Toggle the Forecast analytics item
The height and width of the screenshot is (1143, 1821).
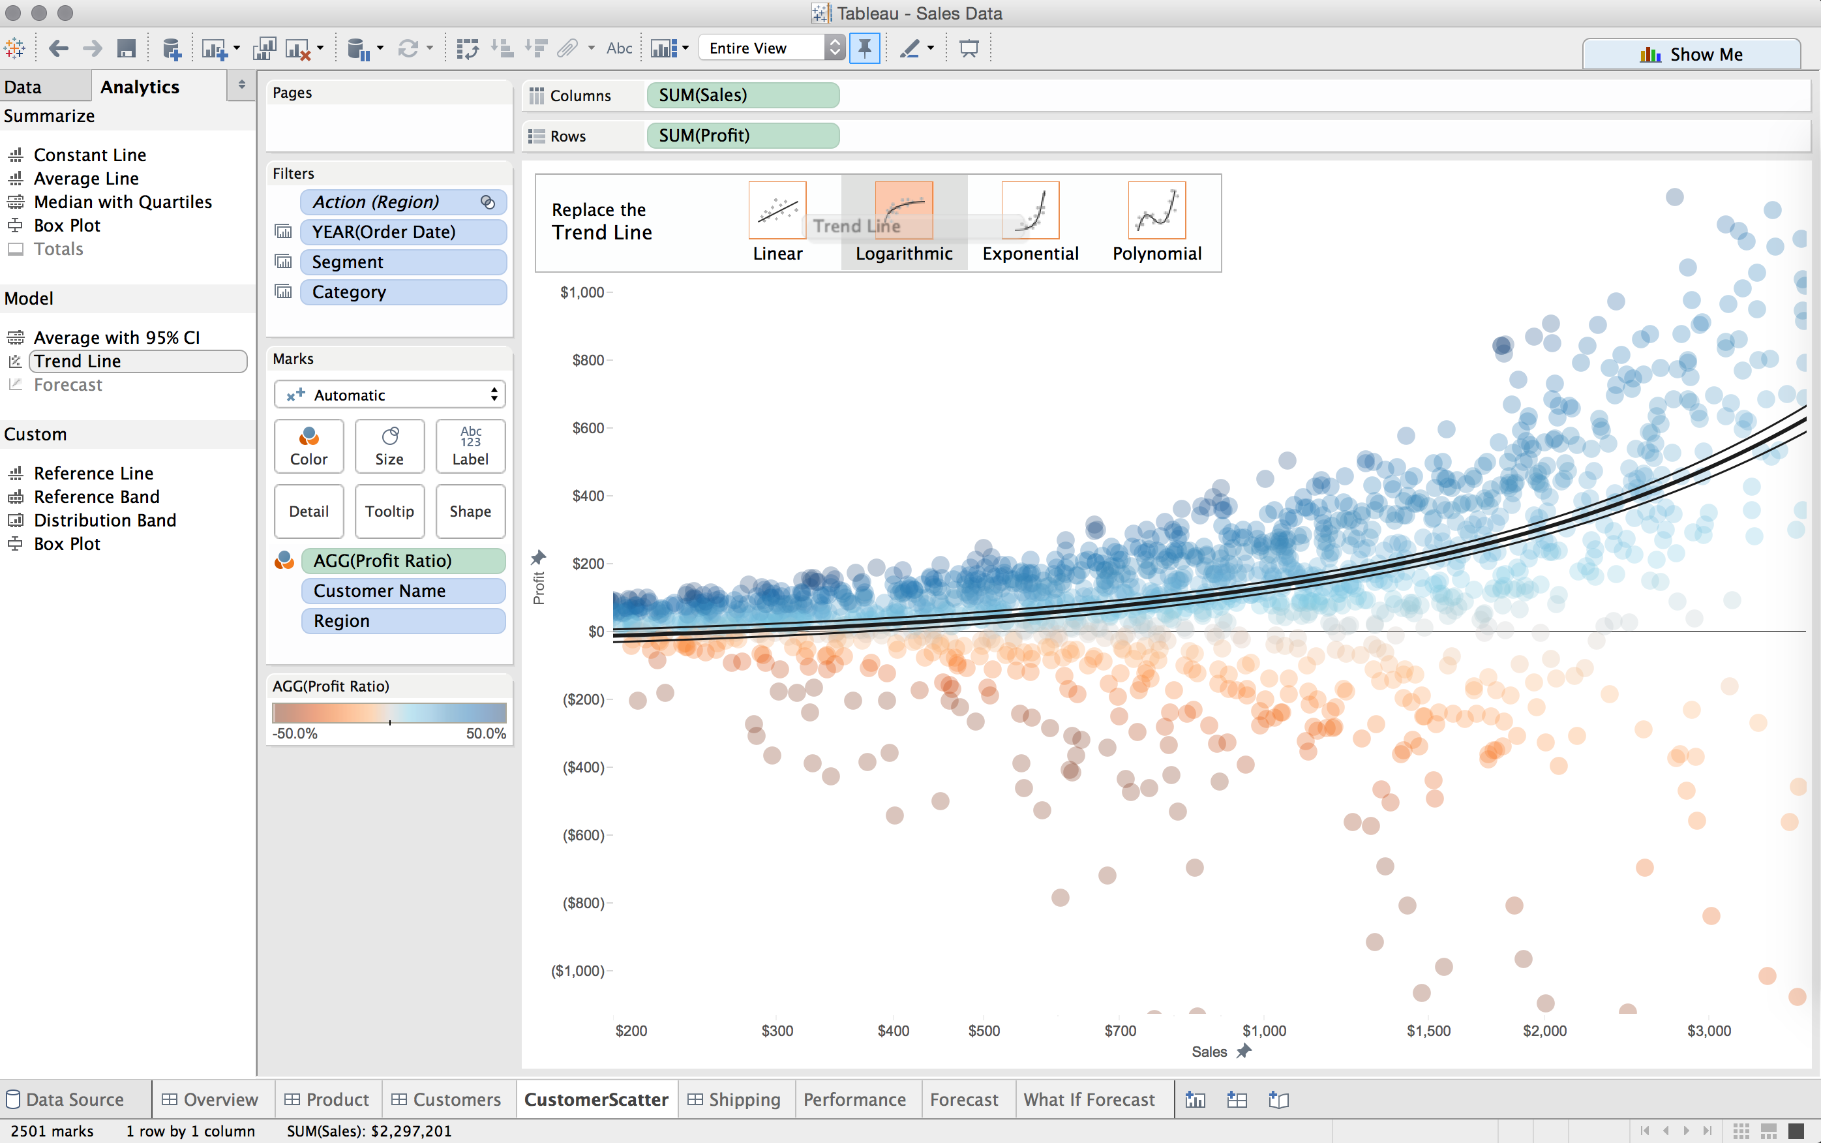tap(71, 384)
